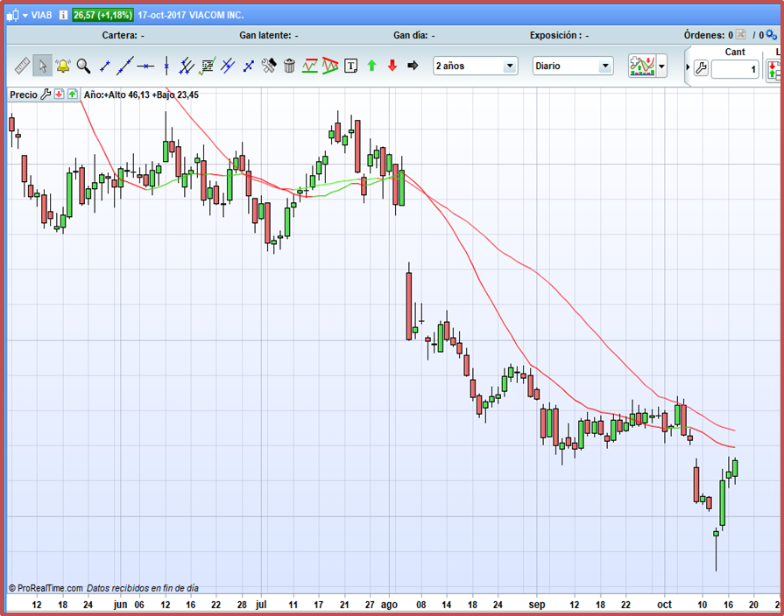The width and height of the screenshot is (784, 616).
Task: Pick the long diagonal line drawing tool
Action: coord(125,66)
